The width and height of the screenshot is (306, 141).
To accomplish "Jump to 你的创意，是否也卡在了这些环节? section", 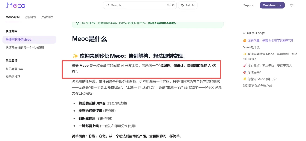I will point(268,40).
